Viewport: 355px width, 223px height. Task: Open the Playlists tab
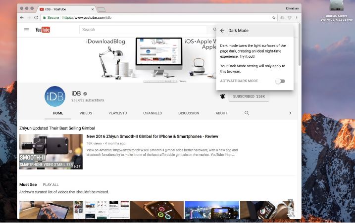[x=117, y=113]
